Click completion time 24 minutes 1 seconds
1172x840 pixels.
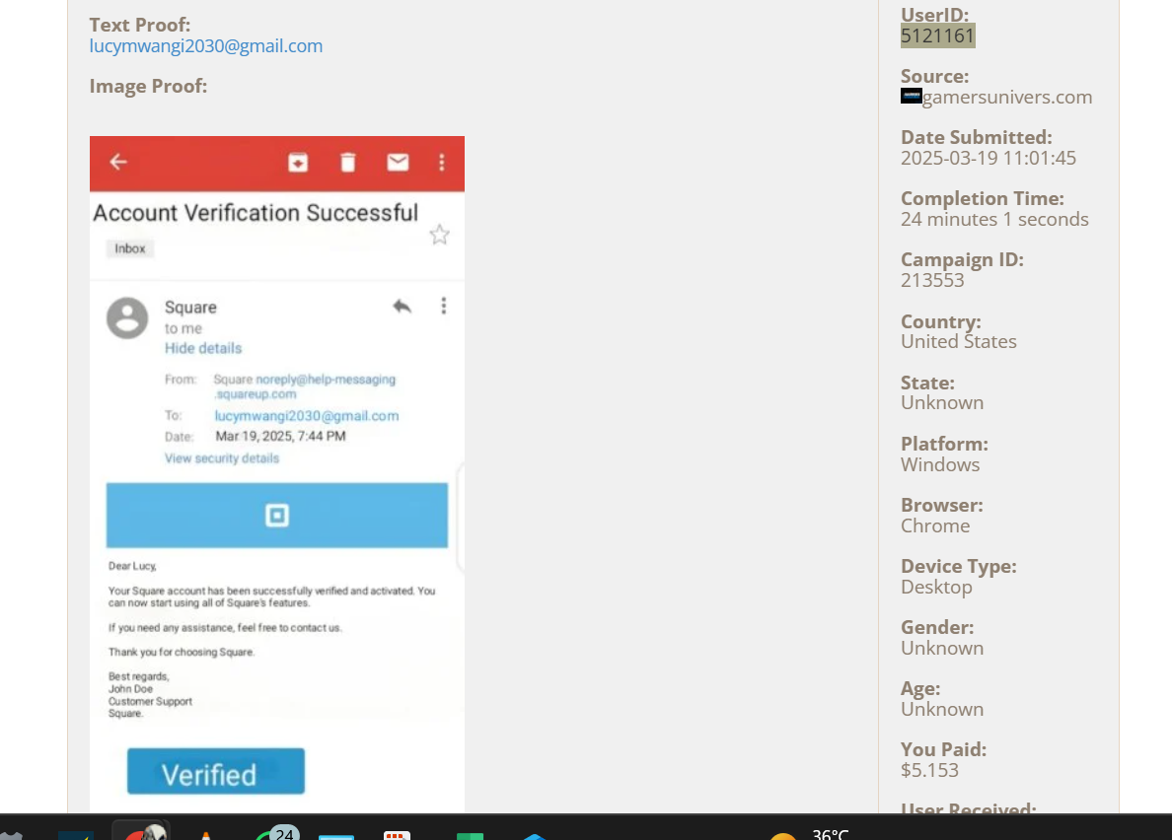coord(994,220)
